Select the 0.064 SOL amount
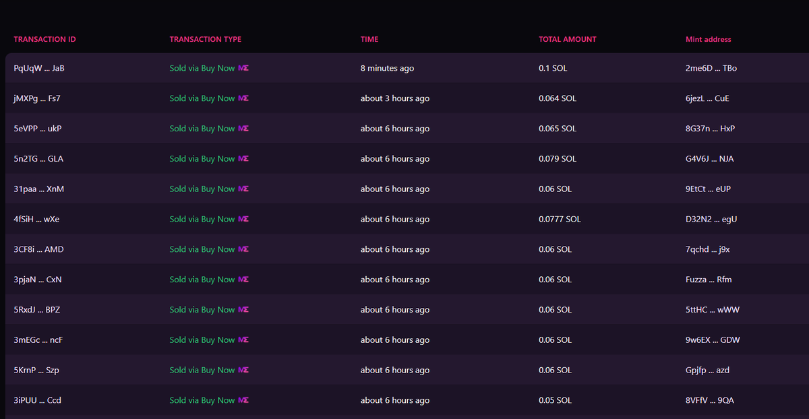Image resolution: width=809 pixels, height=419 pixels. [x=558, y=98]
